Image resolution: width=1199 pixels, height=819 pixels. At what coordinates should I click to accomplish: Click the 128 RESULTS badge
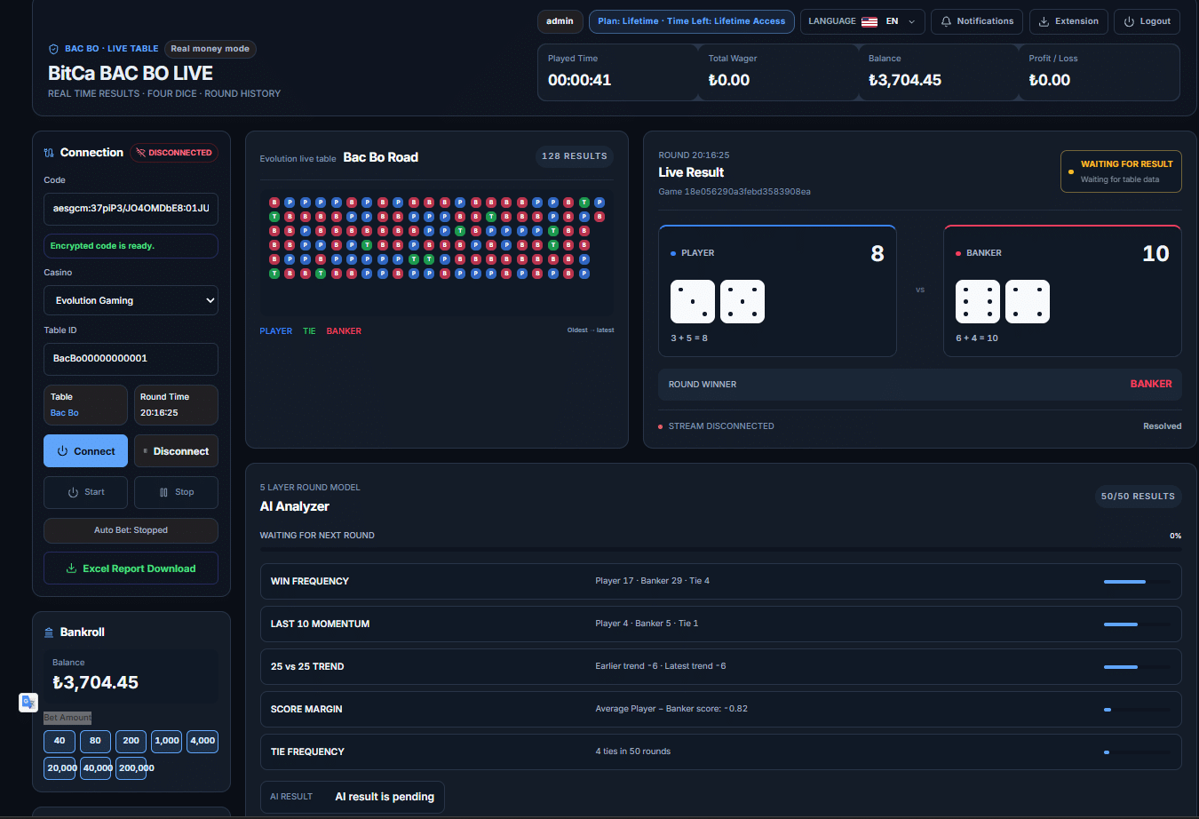tap(575, 156)
